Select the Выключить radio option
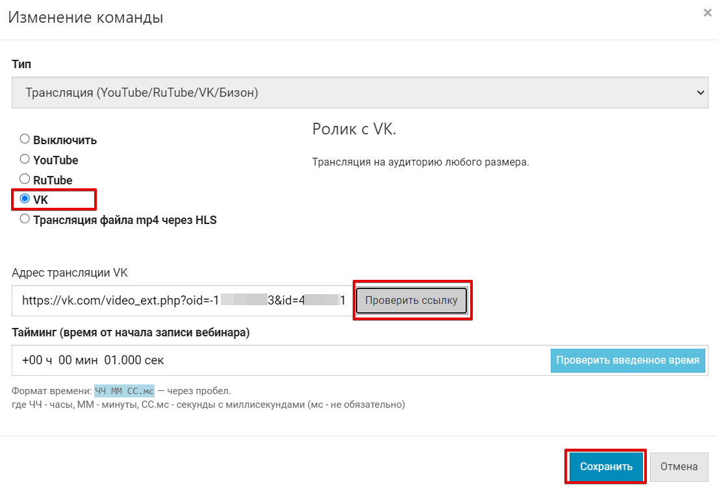Image resolution: width=717 pixels, height=487 pixels. (25, 139)
